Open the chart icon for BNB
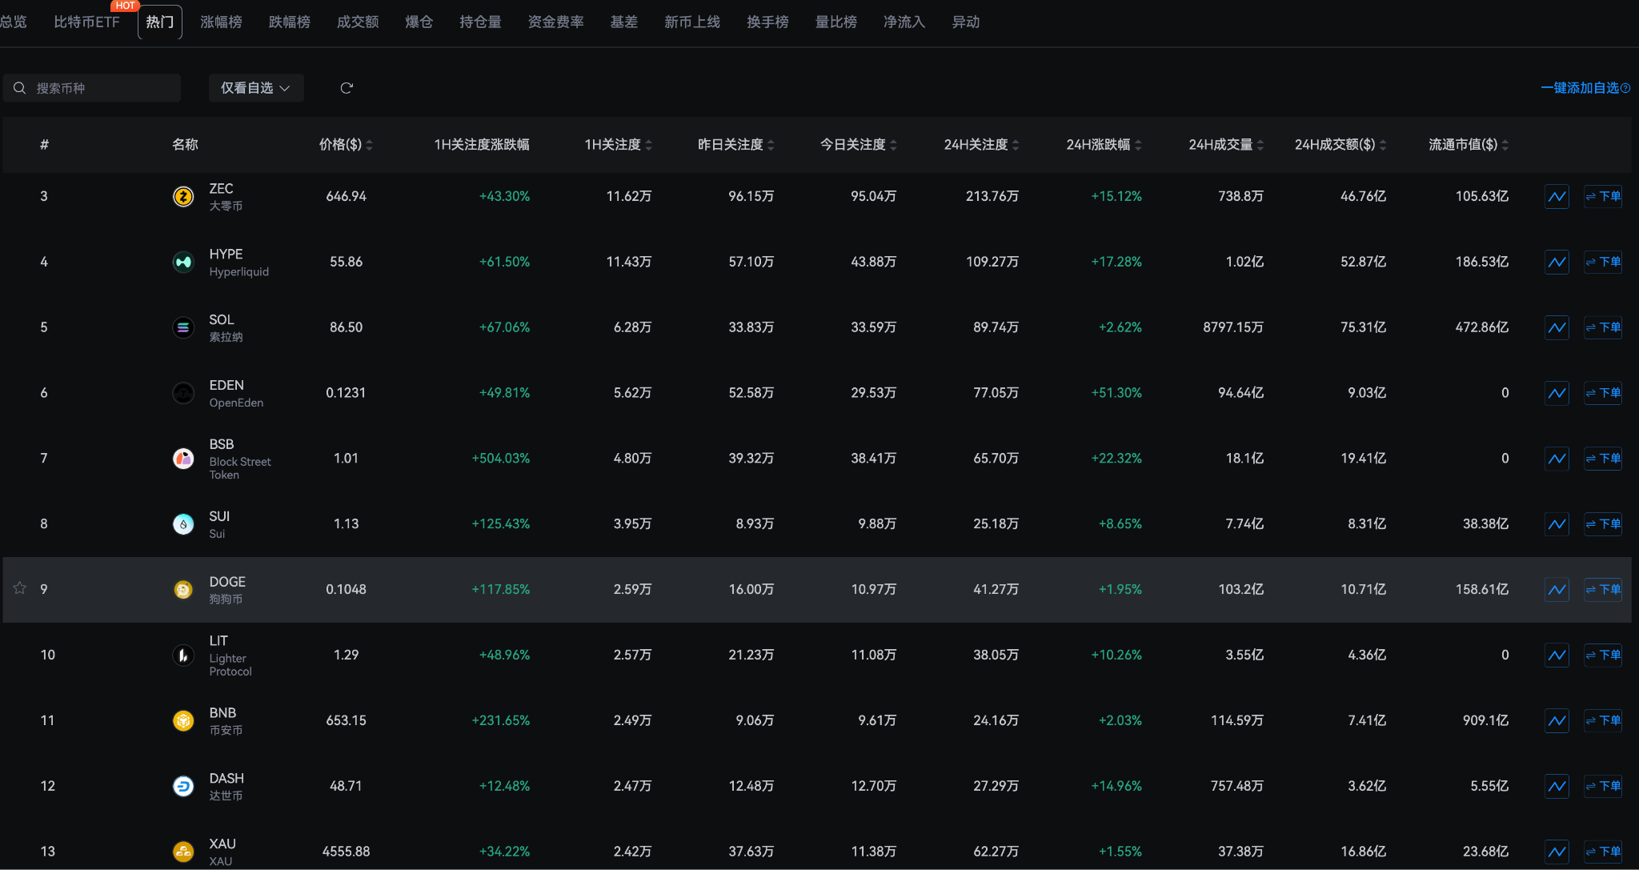Viewport: 1639px width, 870px height. click(x=1557, y=720)
